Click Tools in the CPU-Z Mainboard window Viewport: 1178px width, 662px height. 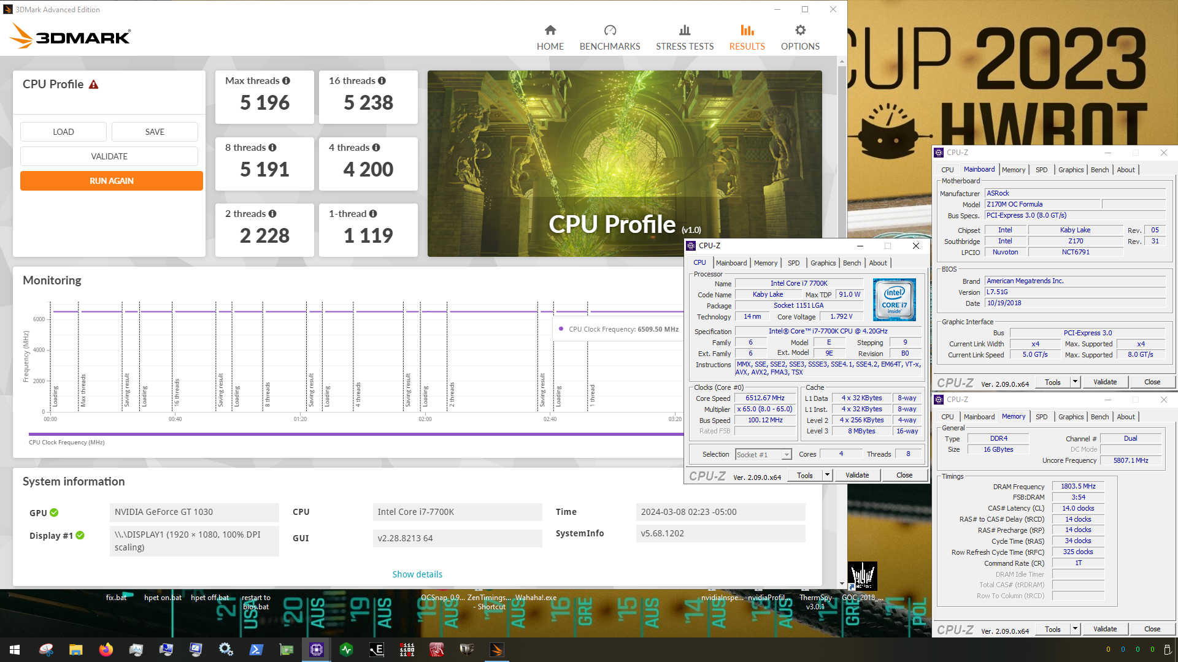1053,382
